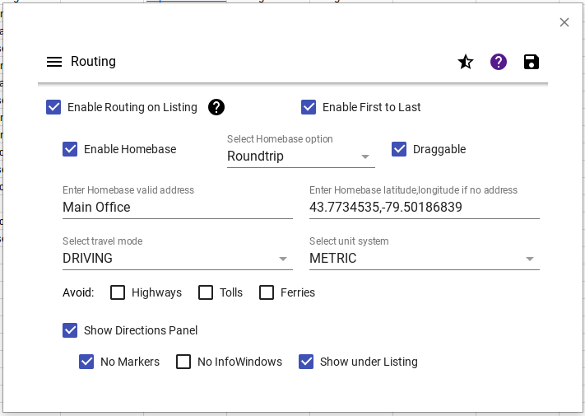The width and height of the screenshot is (585, 416).
Task: Check the Avoid Ferries option
Action: (267, 292)
